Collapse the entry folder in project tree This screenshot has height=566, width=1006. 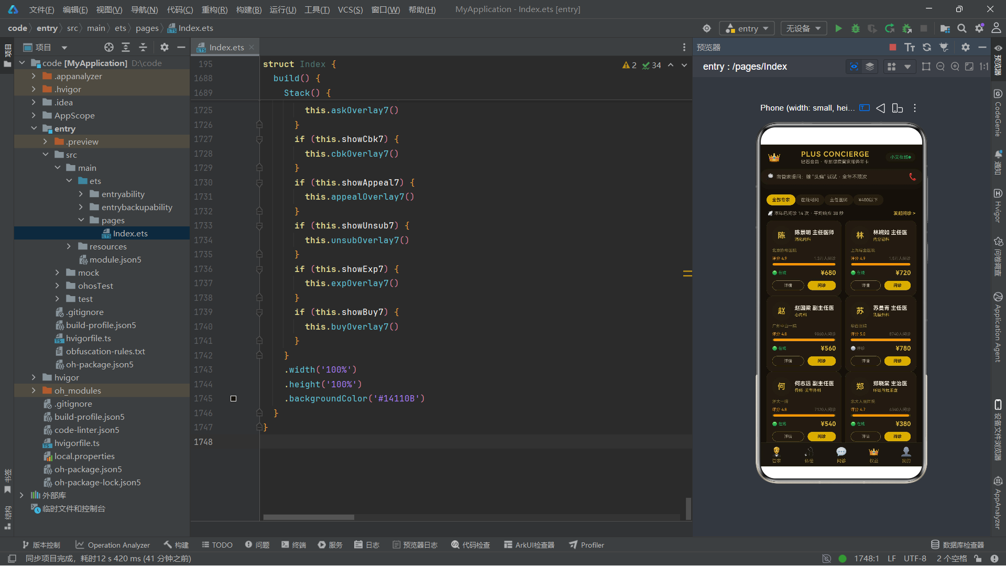pos(34,128)
